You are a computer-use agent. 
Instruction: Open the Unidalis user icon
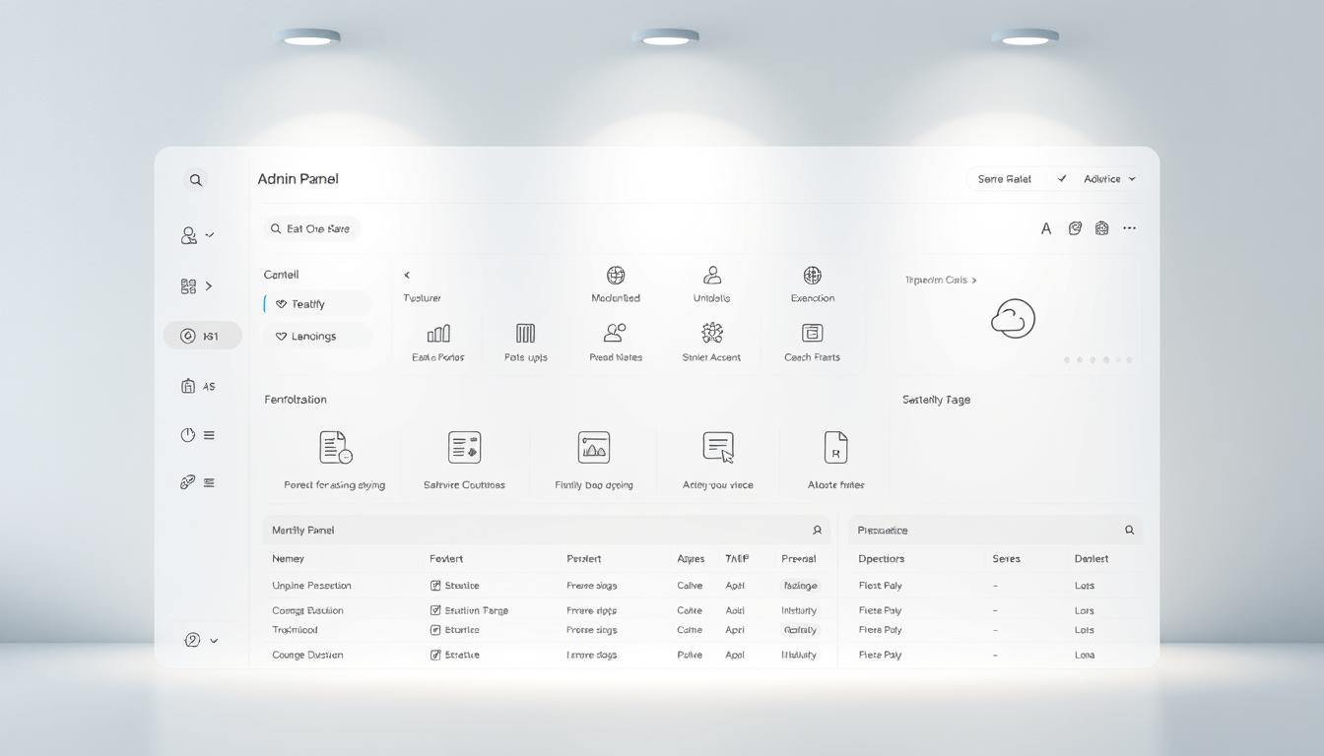pos(712,276)
